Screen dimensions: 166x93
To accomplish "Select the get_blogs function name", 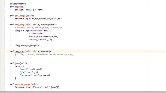I will (20, 16).
